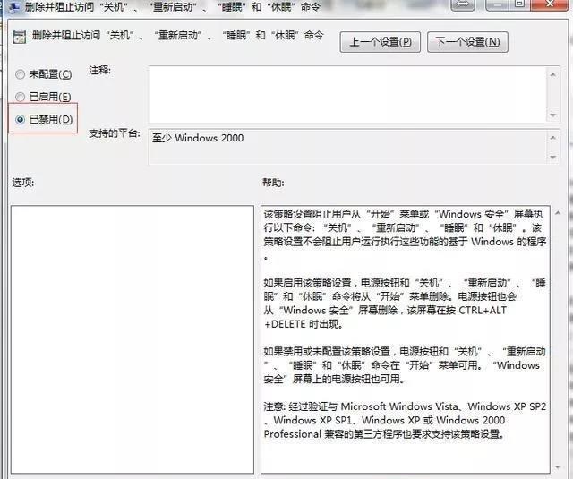Click the down arrow of the 帮助 scrollbar
The height and width of the screenshot is (479, 573).
point(558,466)
